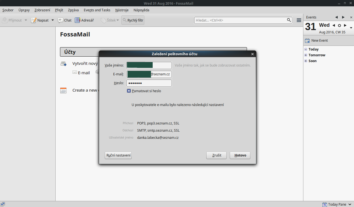
Task: Open the day options dropdown arrow
Action: pyautogui.click(x=351, y=28)
